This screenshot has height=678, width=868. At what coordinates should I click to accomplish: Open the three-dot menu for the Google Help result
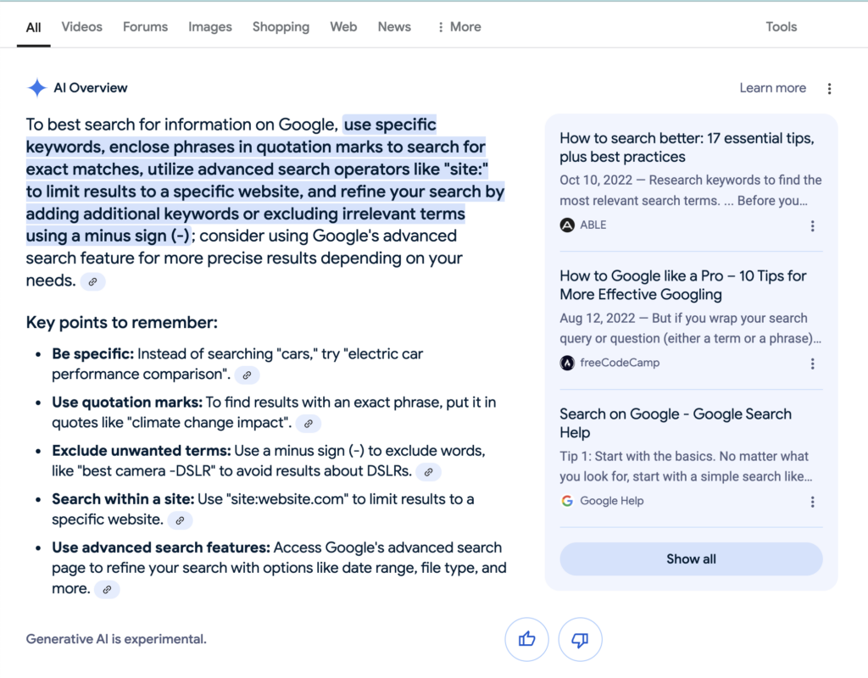click(812, 502)
